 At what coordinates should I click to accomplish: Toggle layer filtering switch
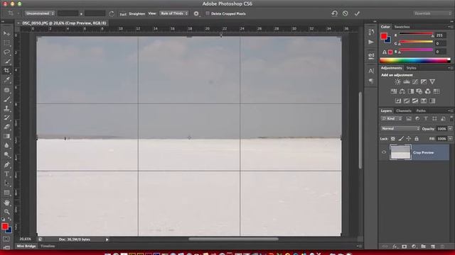(451, 118)
